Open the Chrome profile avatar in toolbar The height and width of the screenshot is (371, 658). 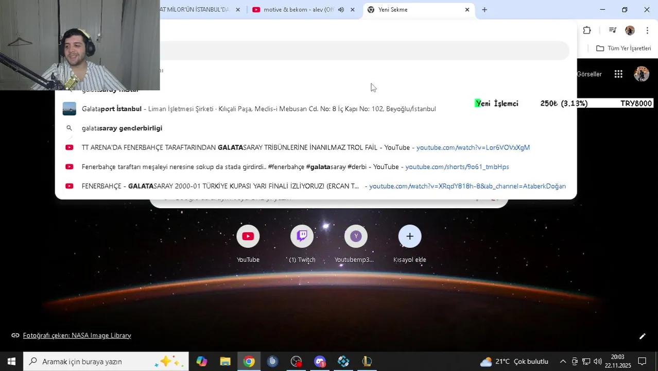[630, 30]
